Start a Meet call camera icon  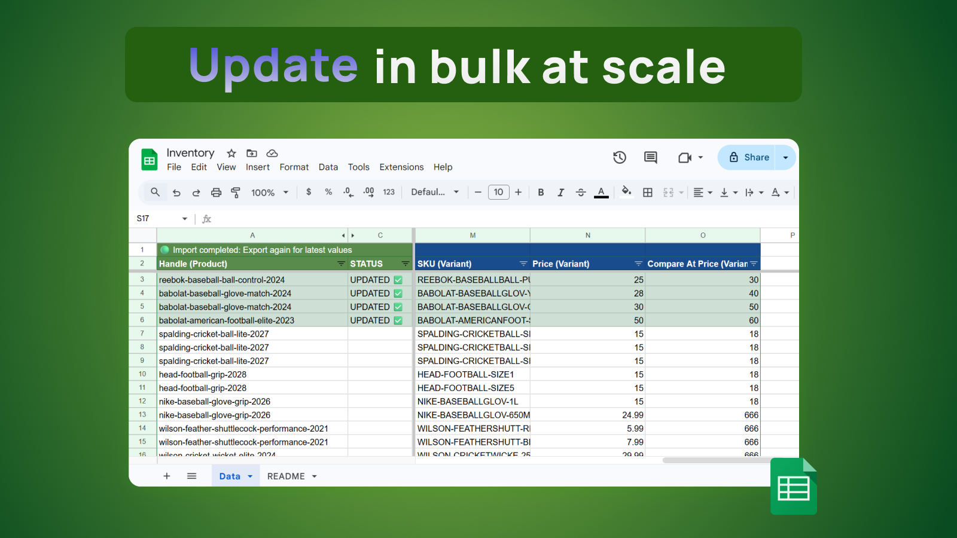pos(685,157)
